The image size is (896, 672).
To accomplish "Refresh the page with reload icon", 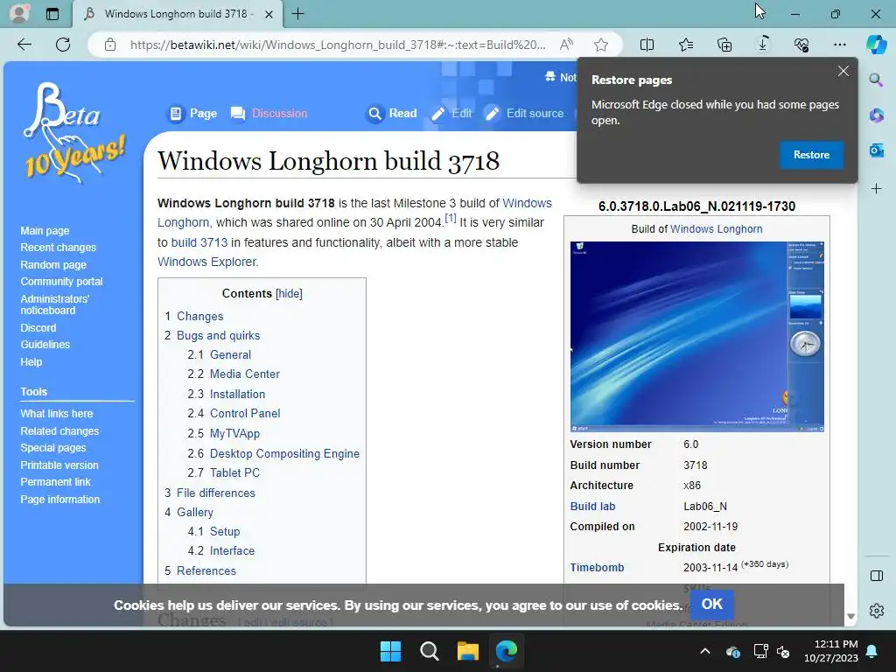I will click(x=63, y=45).
